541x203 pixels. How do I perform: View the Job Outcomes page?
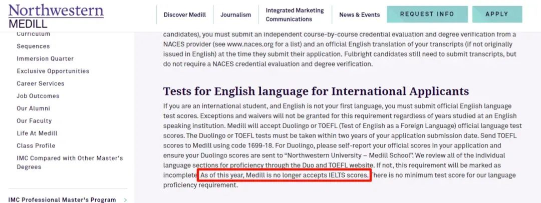[x=38, y=96]
